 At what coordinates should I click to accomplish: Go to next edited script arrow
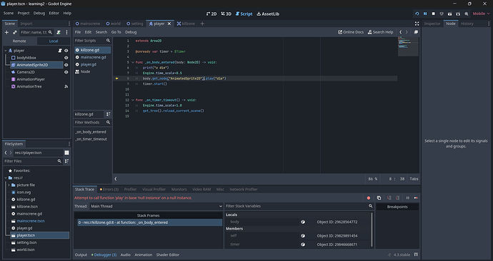pos(407,32)
